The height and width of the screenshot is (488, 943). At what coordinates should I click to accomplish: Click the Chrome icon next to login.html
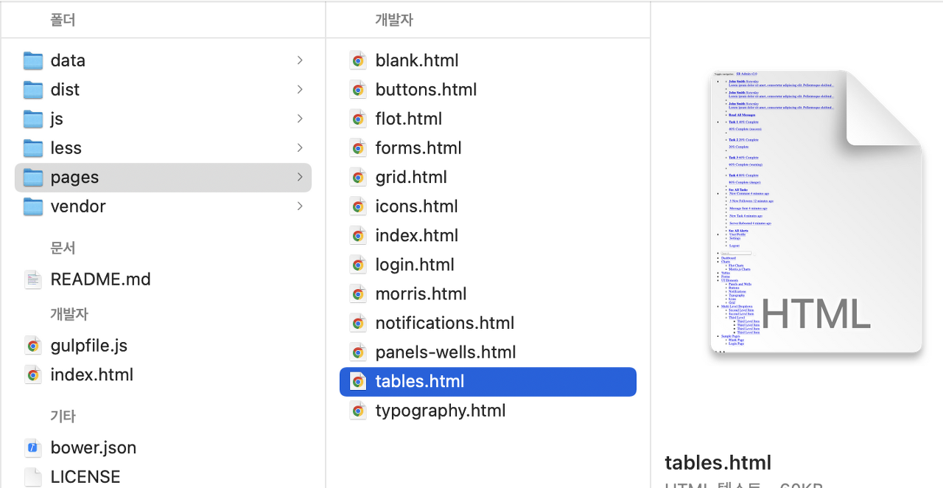358,265
